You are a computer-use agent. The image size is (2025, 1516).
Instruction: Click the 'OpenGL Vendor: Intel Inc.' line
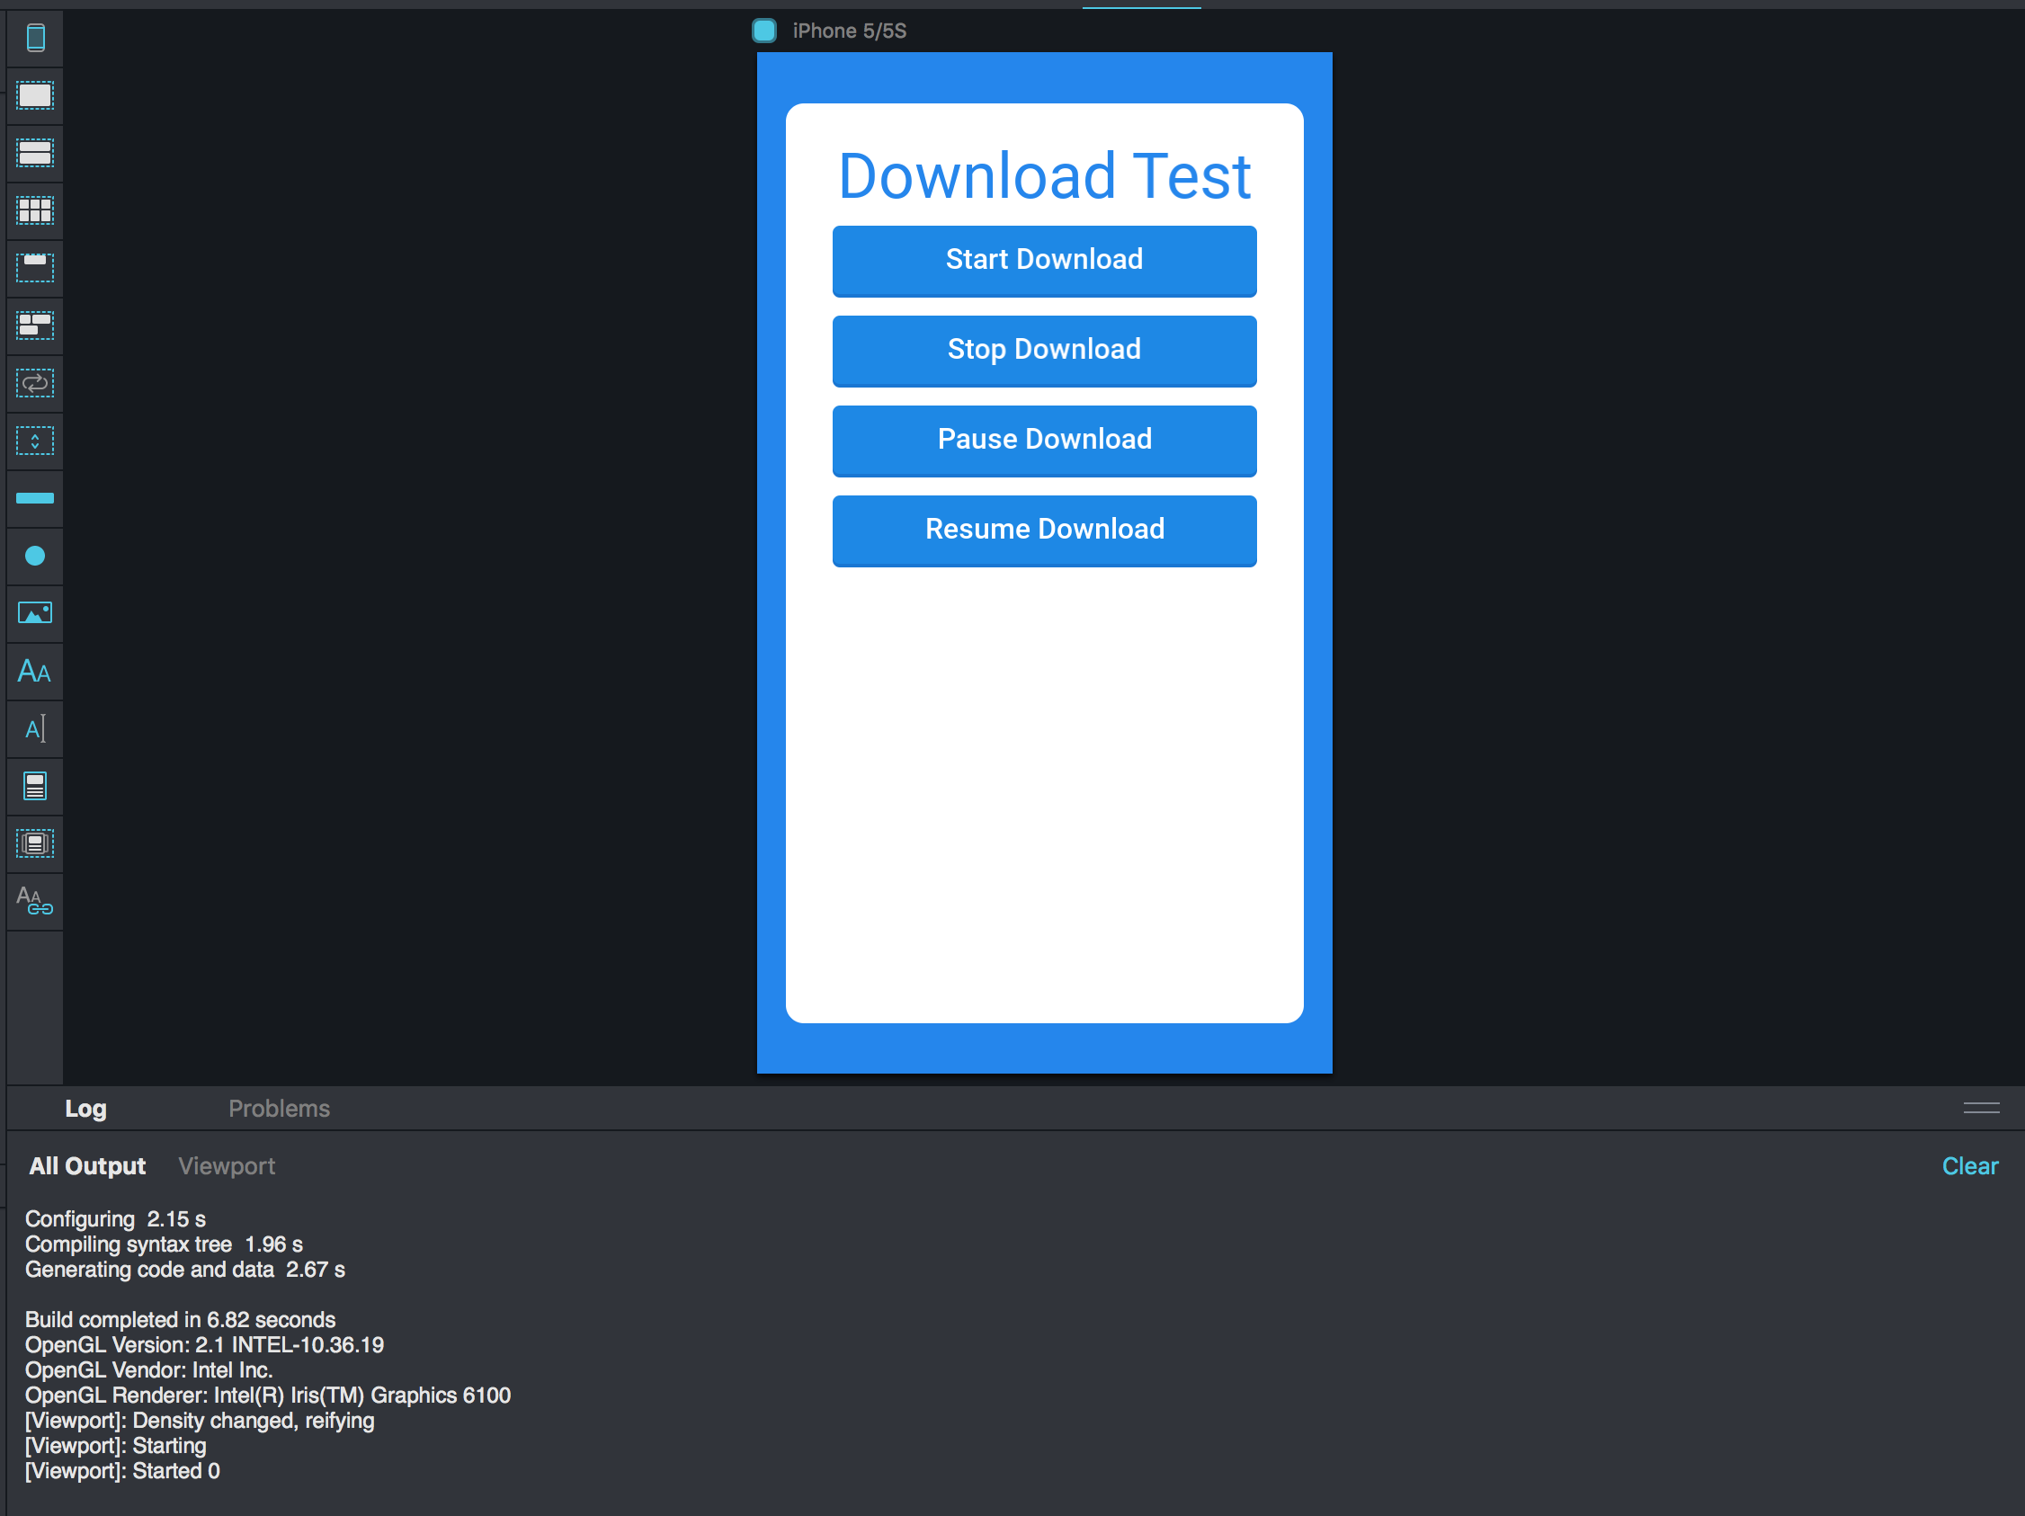click(149, 1370)
